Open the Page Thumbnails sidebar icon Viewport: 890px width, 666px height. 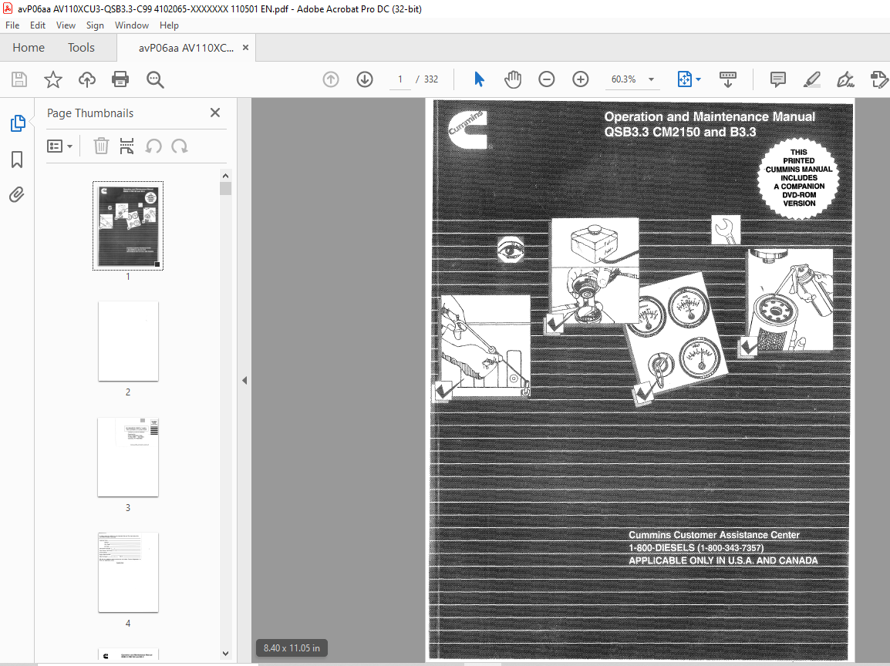(x=18, y=123)
